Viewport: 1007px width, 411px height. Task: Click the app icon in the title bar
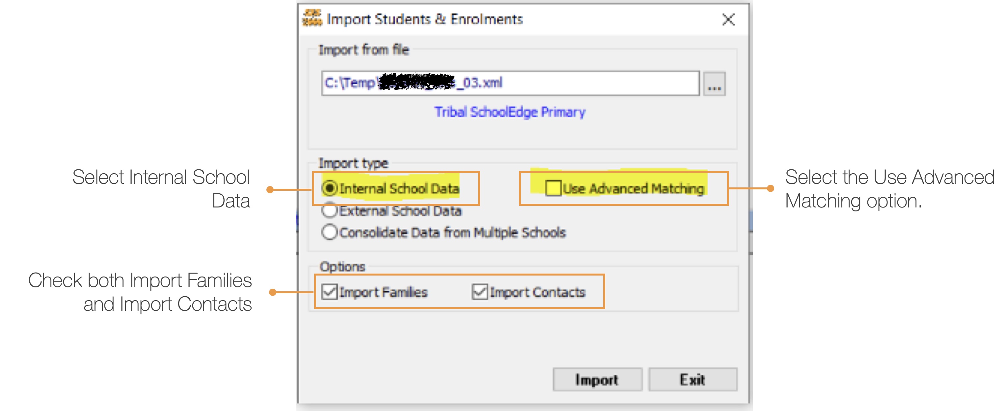pyautogui.click(x=312, y=18)
